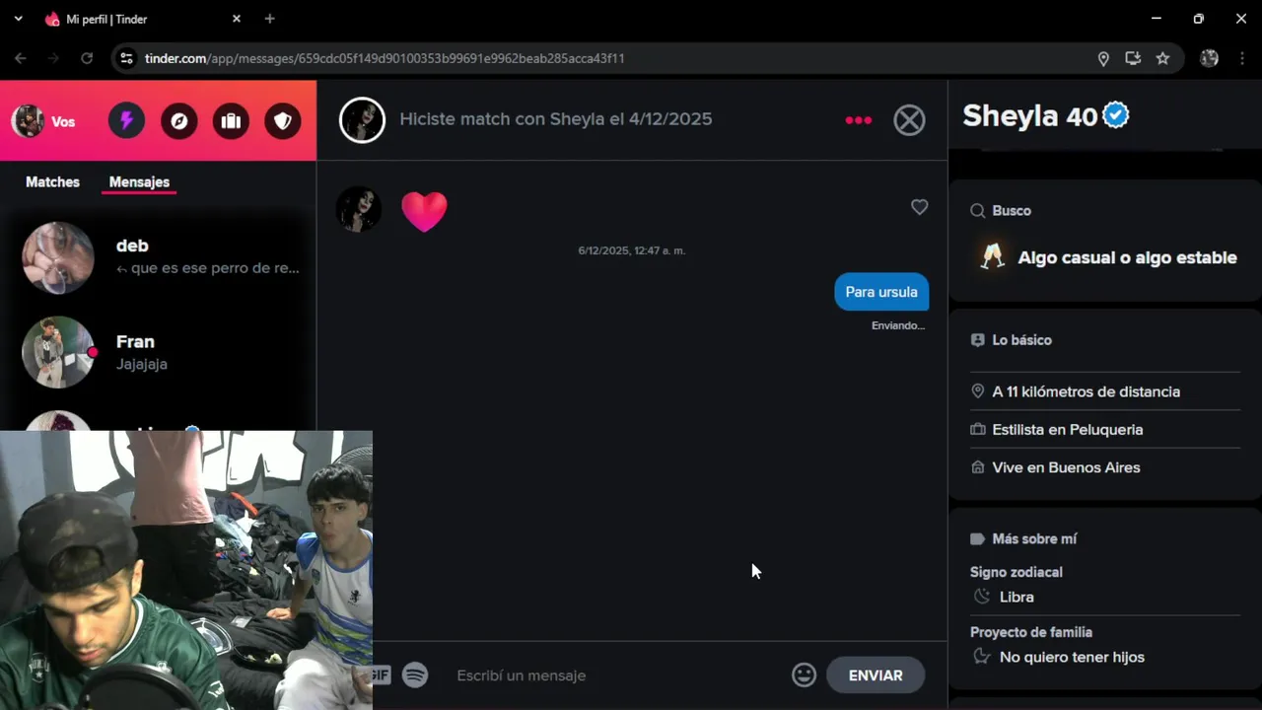Click the pink heart sticker message

pyautogui.click(x=424, y=211)
